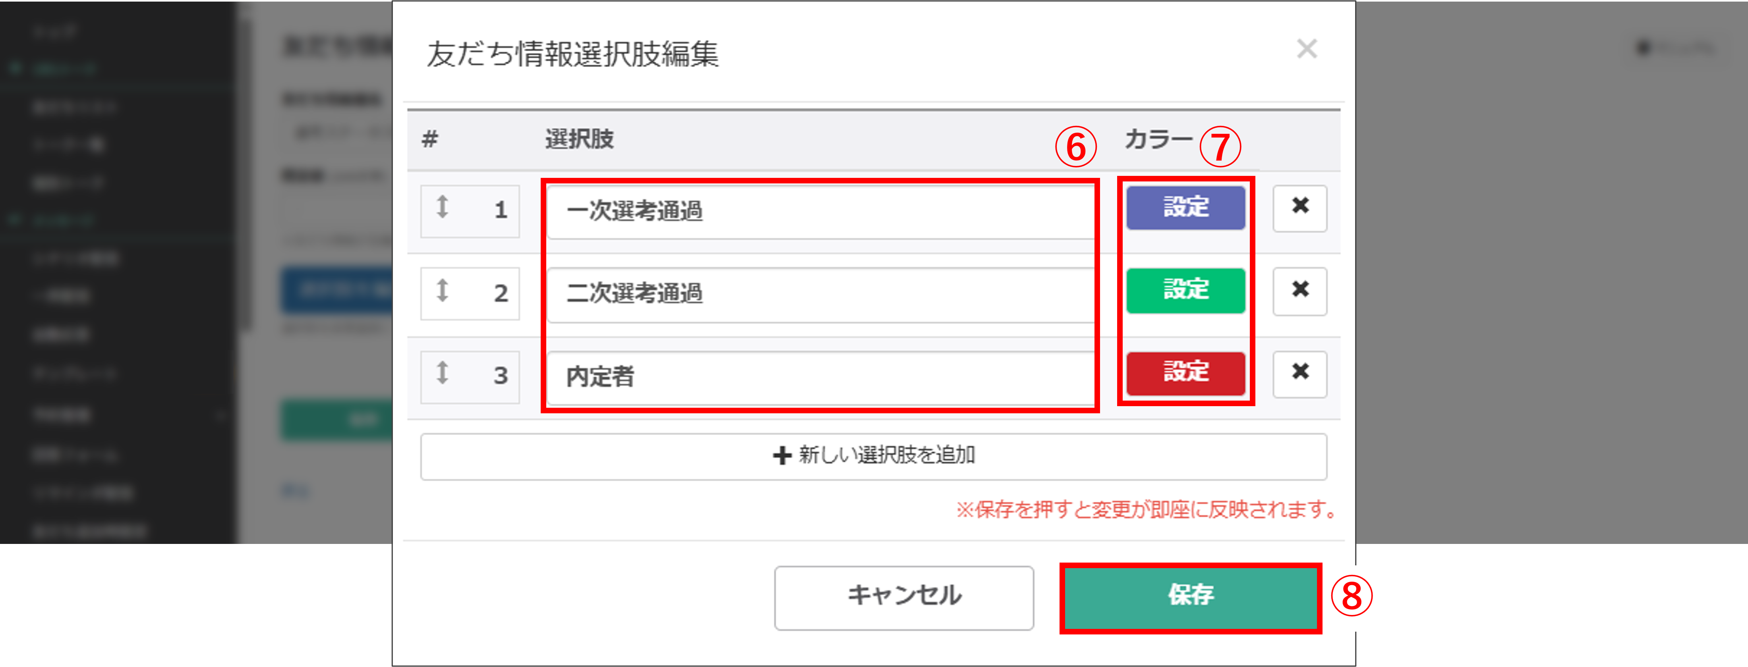Click the 選択肢 column header

(x=580, y=139)
